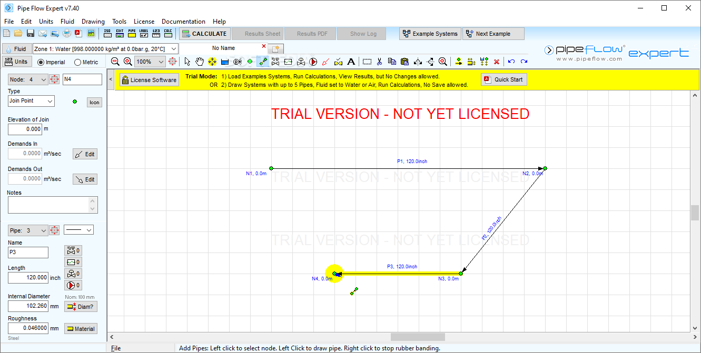The width and height of the screenshot is (701, 353).
Task: Click the Undo arrow icon
Action: click(511, 62)
